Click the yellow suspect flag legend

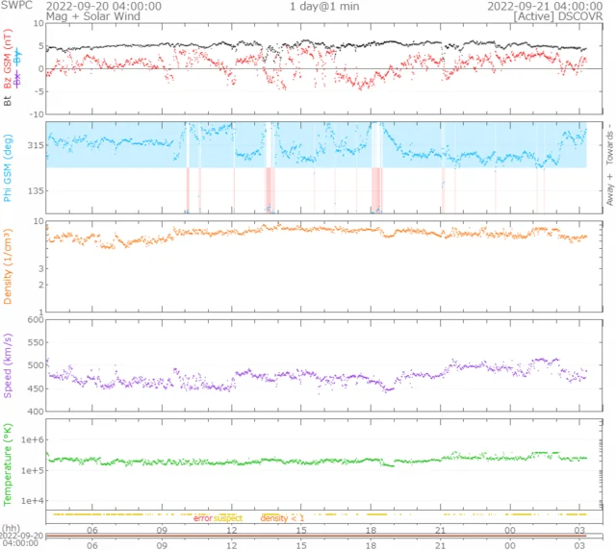point(228,519)
